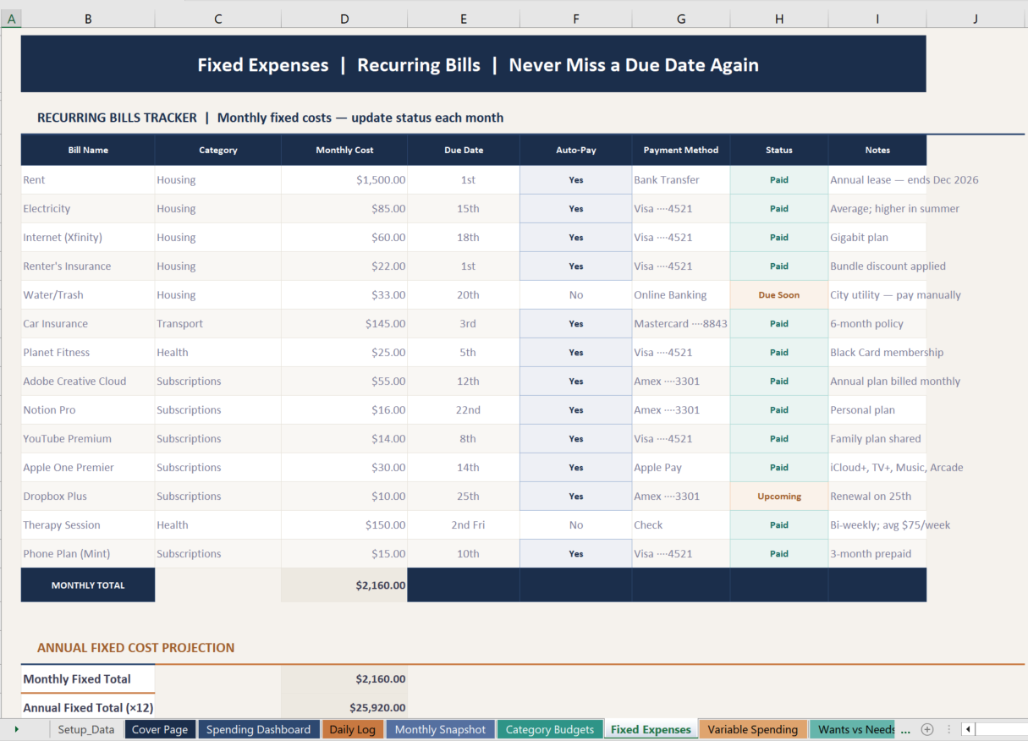Select the Apple Pay payment cell
Image resolution: width=1028 pixels, height=741 pixels.
point(681,468)
